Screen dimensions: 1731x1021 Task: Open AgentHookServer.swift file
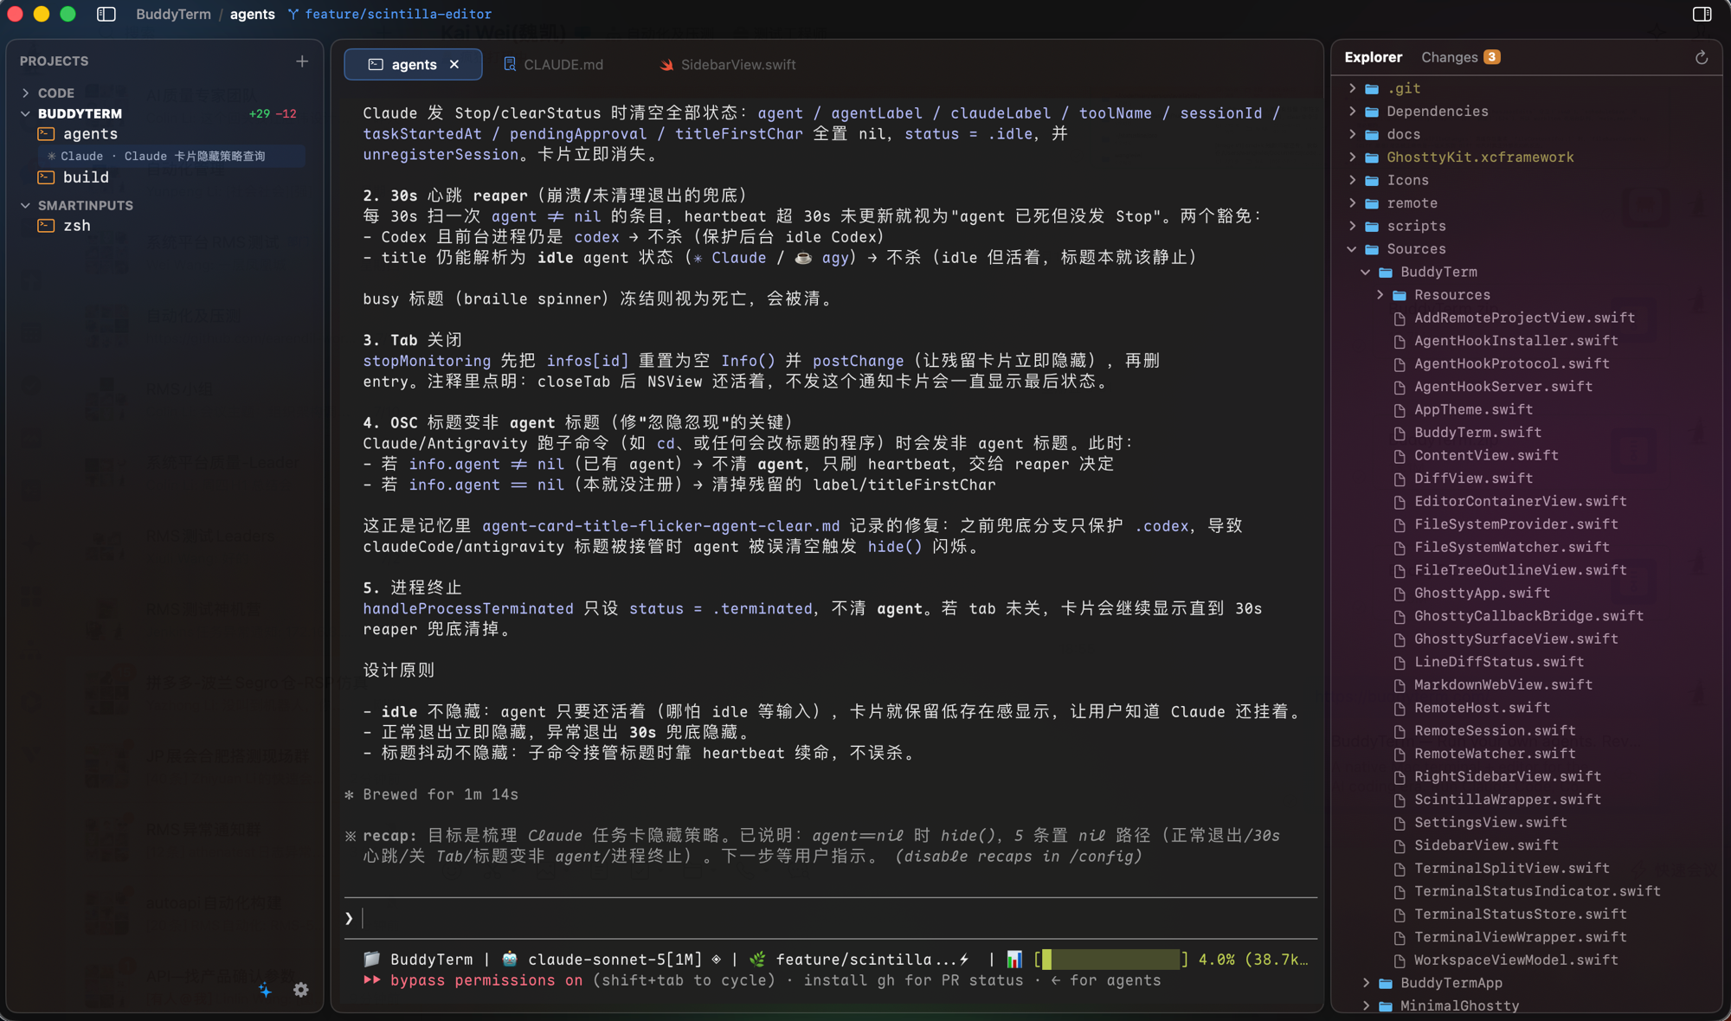(1503, 387)
